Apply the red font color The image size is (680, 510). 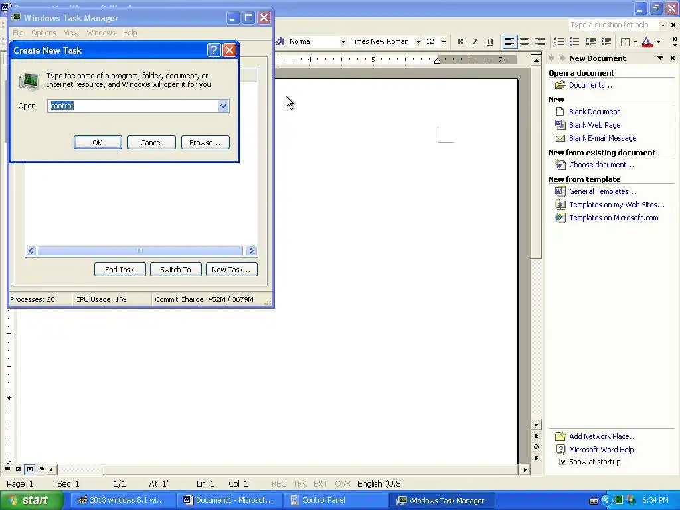[x=647, y=42]
